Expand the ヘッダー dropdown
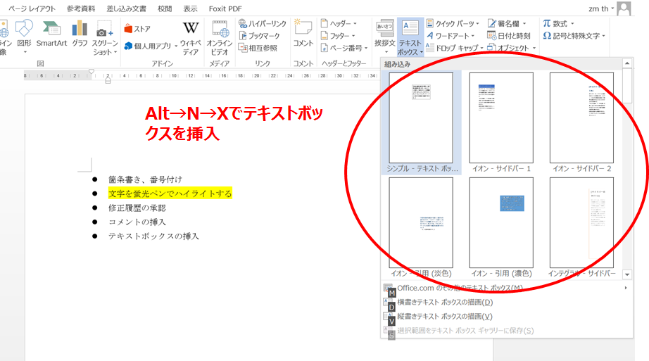 339,24
